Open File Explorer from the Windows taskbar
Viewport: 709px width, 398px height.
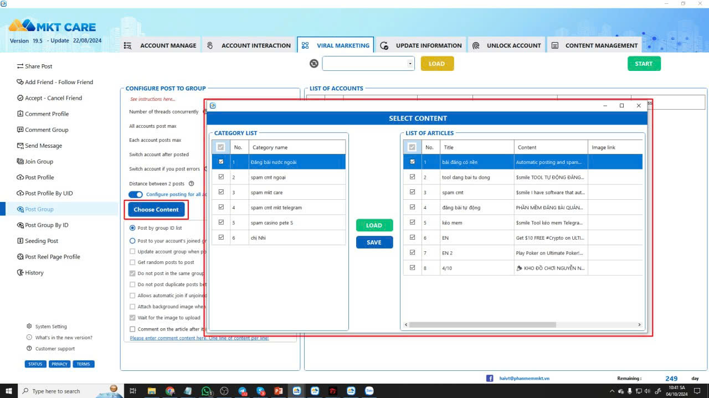click(152, 391)
